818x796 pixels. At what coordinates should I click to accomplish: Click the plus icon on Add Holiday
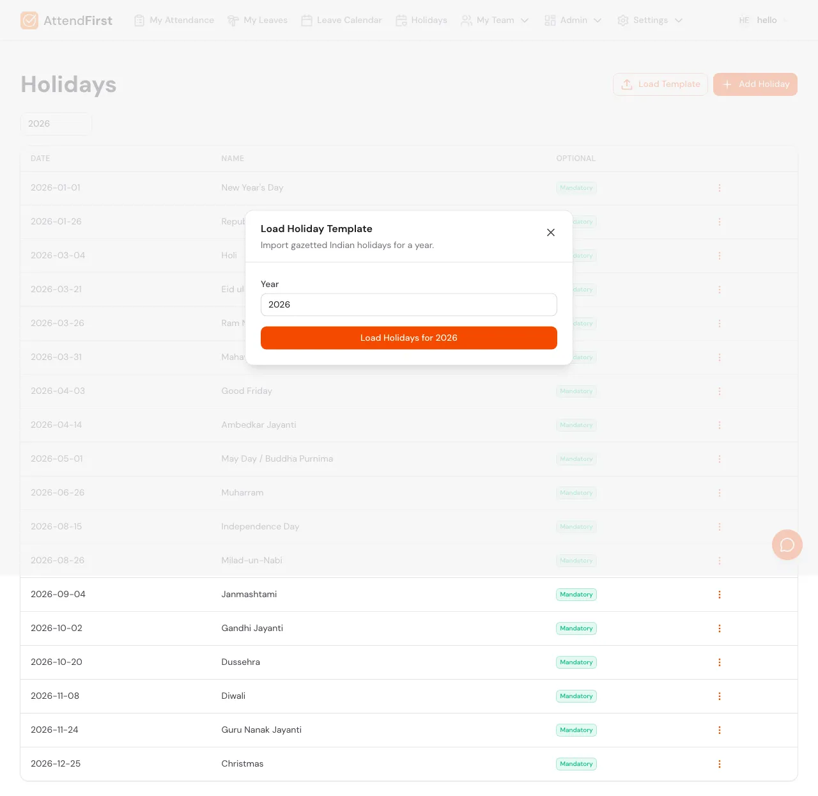click(727, 84)
